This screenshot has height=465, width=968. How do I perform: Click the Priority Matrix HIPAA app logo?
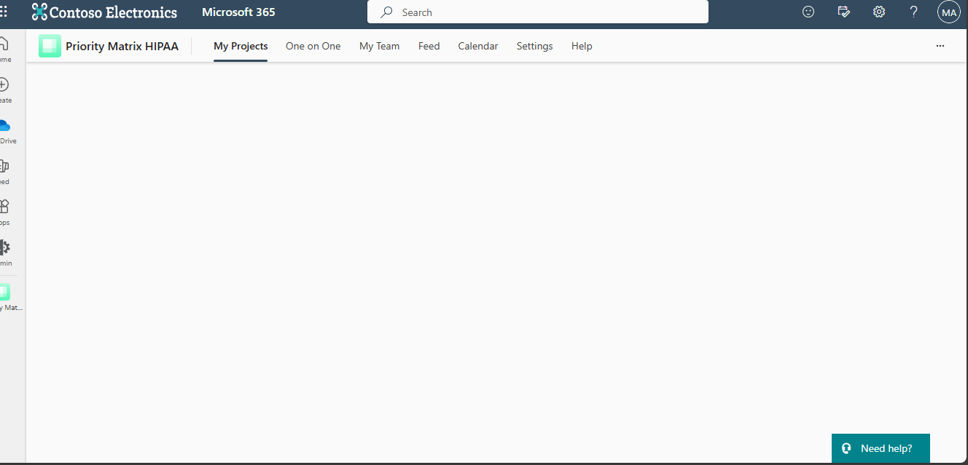point(49,45)
